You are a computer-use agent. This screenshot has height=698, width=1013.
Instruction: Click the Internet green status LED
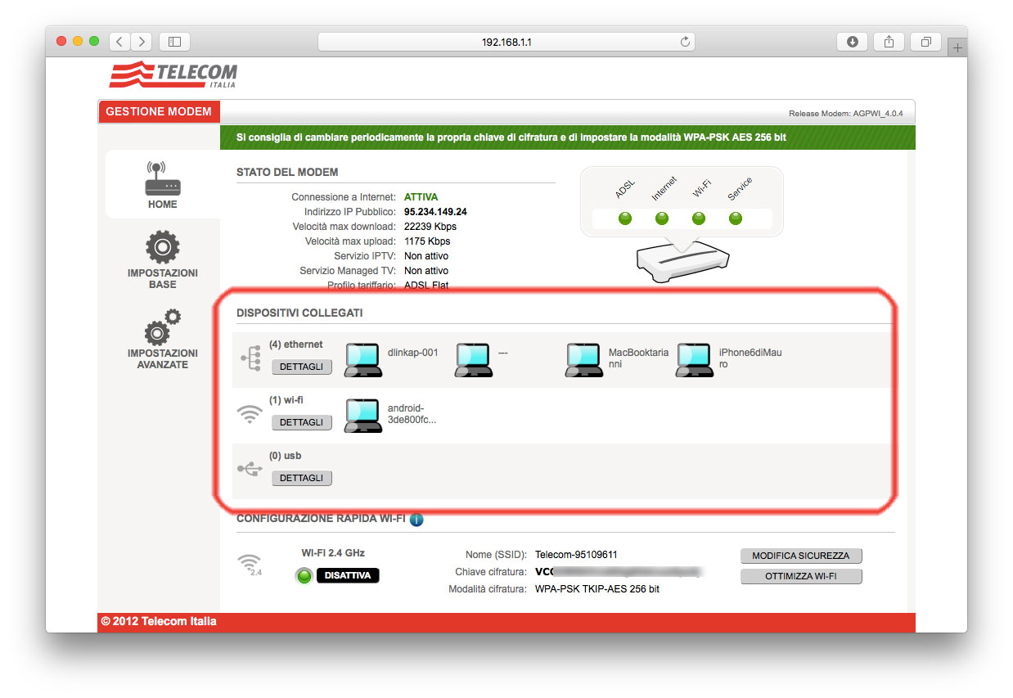point(662,218)
